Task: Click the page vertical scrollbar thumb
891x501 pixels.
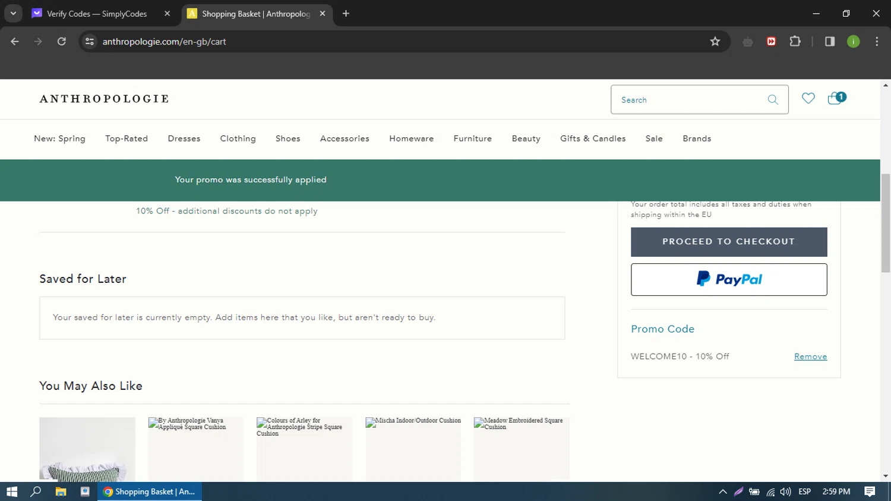Action: pos(886,223)
